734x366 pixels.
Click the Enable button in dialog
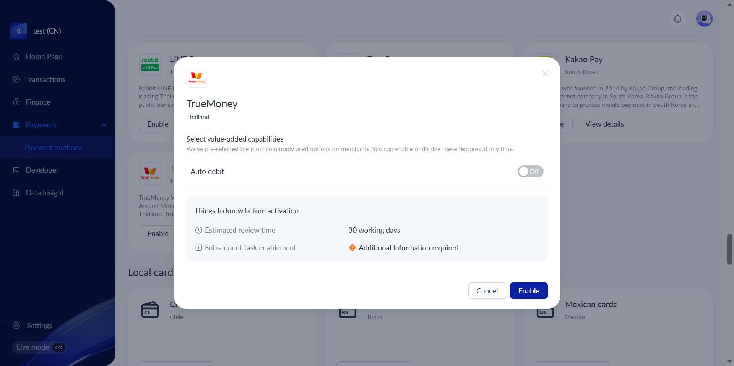point(528,291)
